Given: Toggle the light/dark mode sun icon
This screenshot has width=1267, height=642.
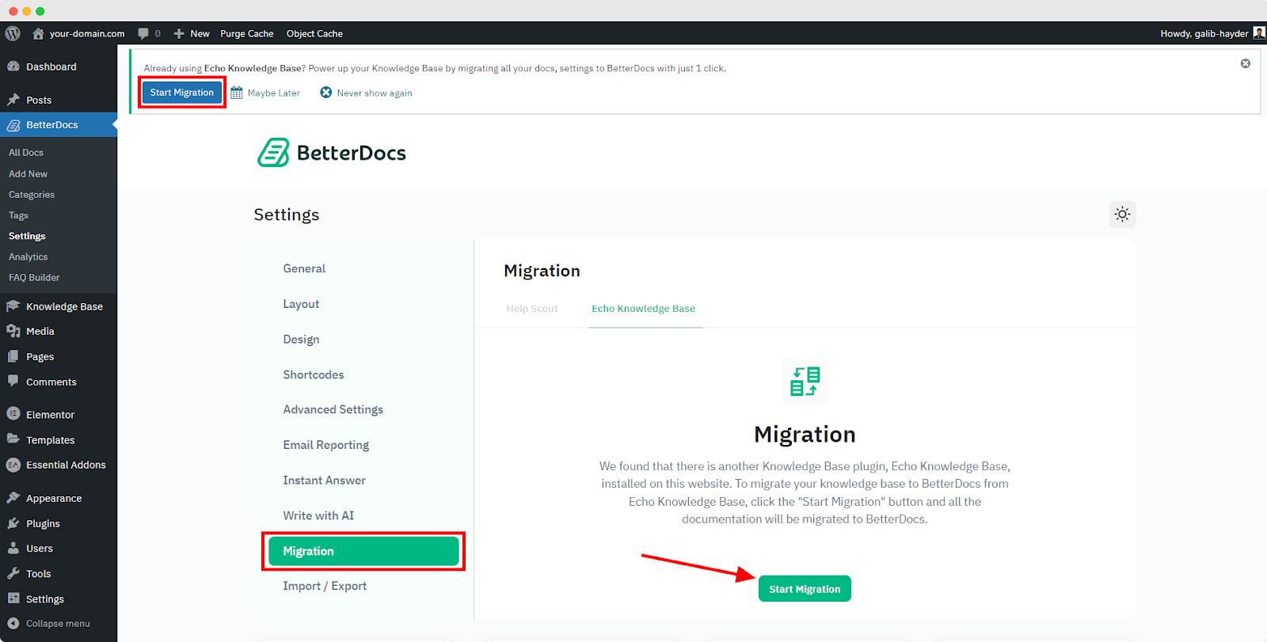Looking at the screenshot, I should 1122,215.
